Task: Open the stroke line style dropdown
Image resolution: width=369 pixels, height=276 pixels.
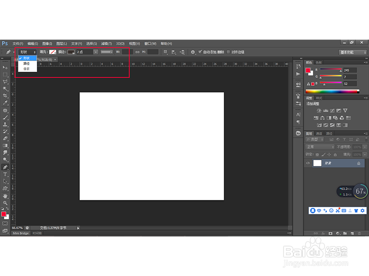Action: pos(107,52)
